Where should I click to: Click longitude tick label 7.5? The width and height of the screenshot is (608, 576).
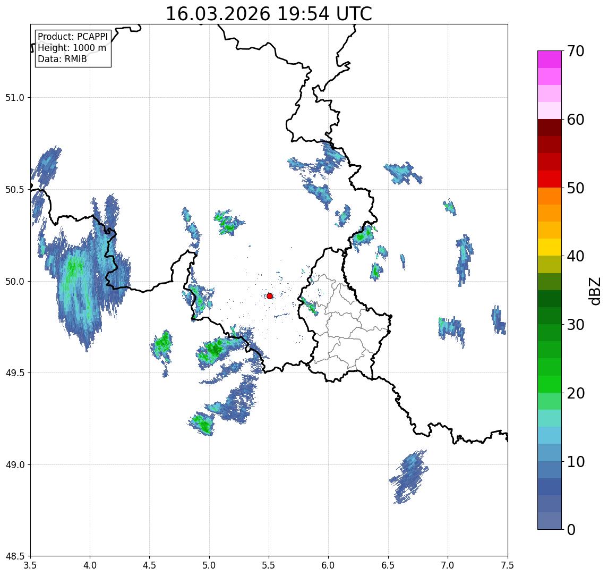(x=508, y=565)
